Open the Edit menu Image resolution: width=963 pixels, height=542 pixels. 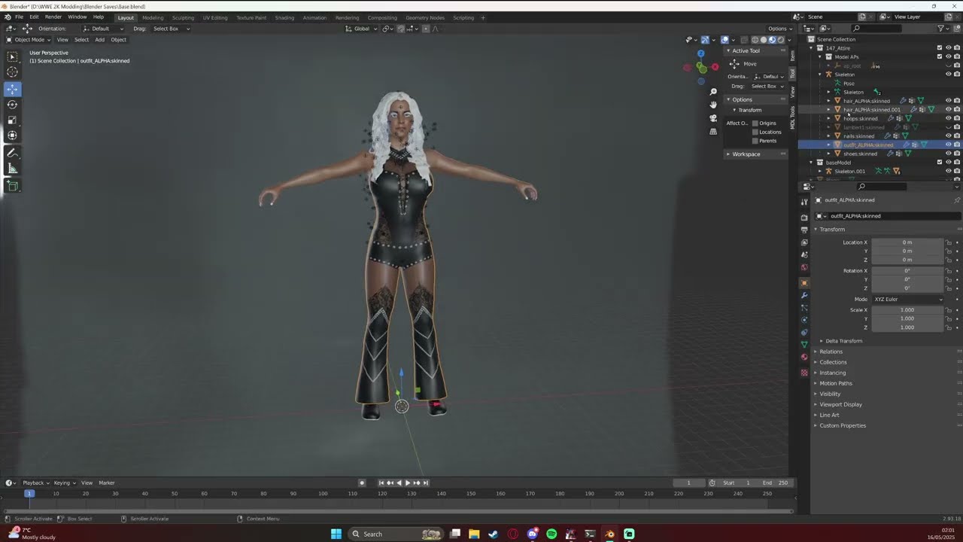[34, 17]
